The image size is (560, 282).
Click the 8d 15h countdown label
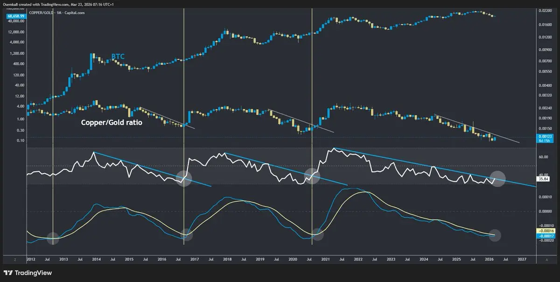(545, 140)
